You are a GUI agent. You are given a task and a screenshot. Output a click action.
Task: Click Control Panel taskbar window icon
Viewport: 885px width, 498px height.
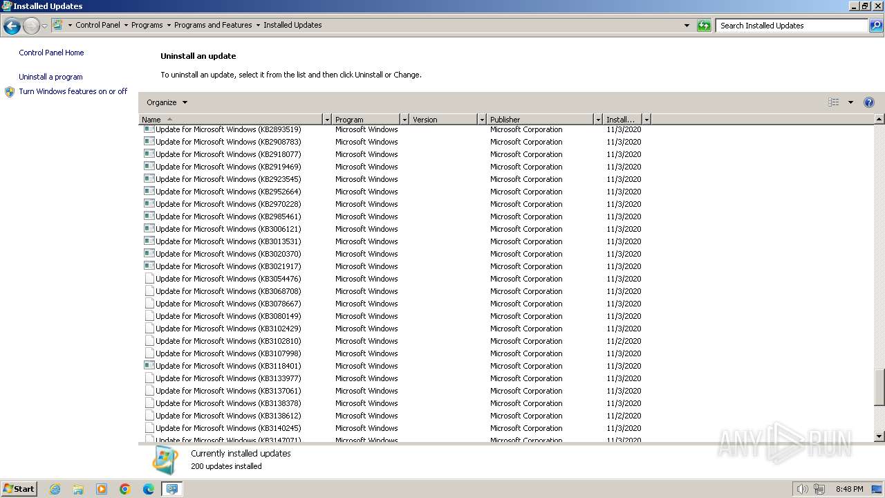tap(172, 489)
